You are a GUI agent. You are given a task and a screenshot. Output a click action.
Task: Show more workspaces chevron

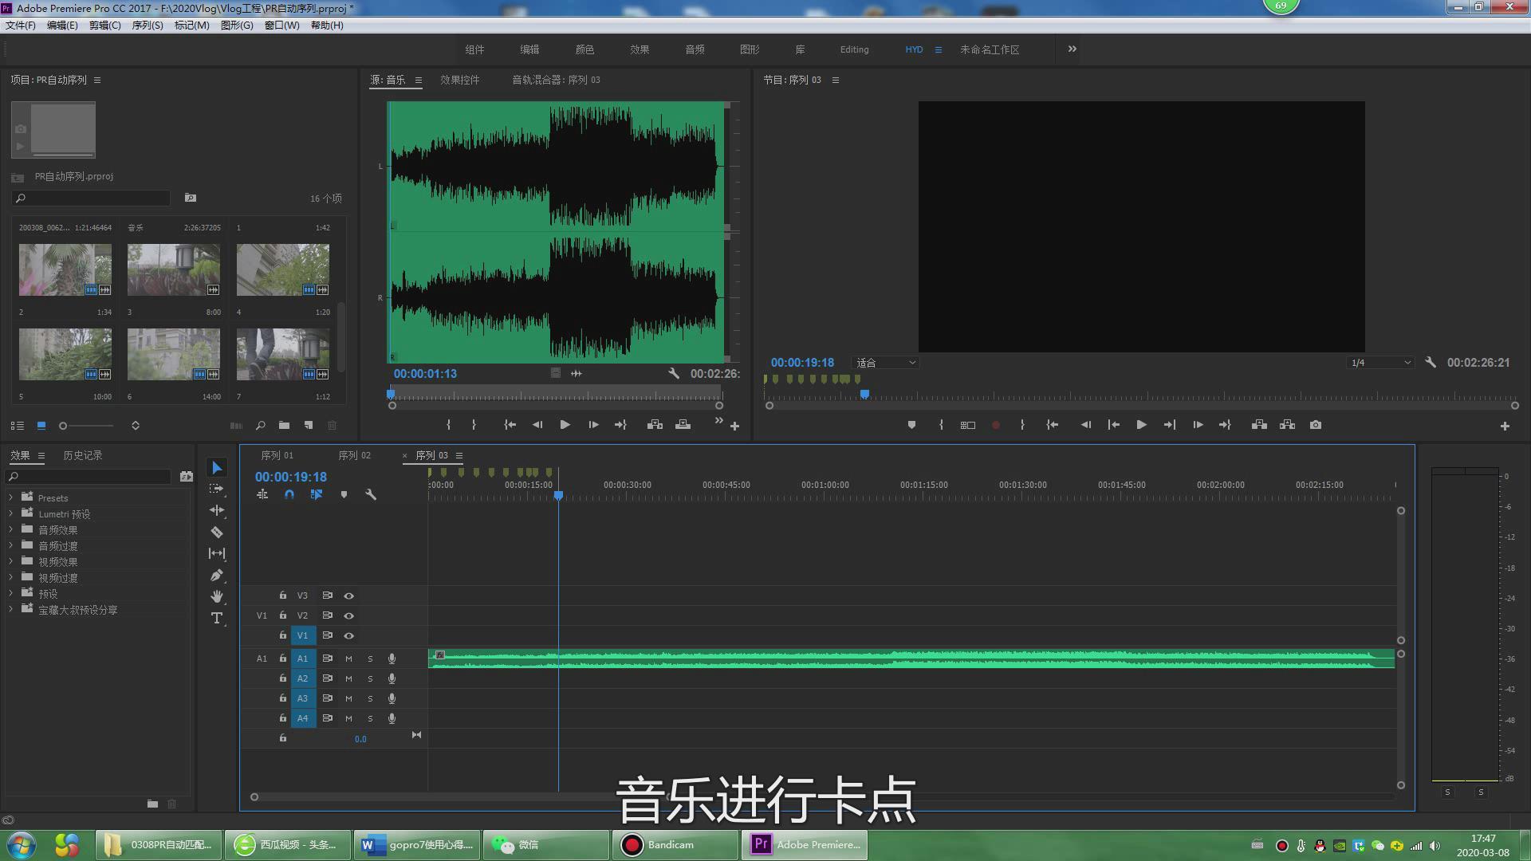[x=1072, y=49]
